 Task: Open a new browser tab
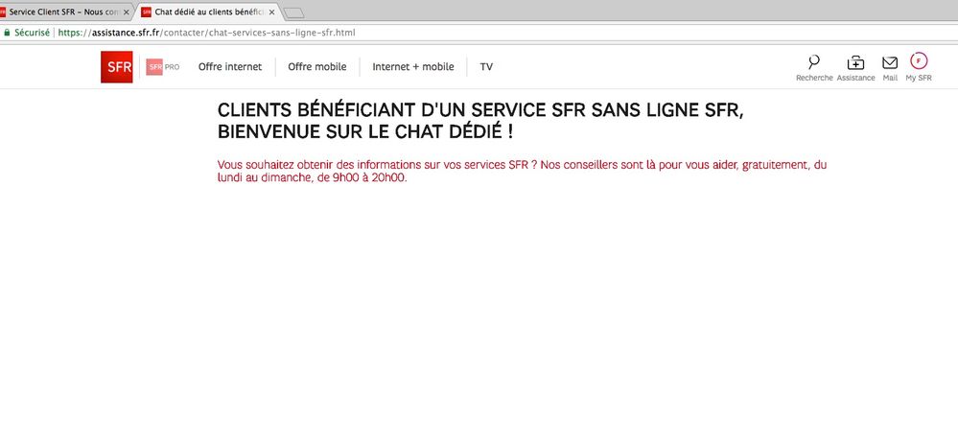(293, 12)
